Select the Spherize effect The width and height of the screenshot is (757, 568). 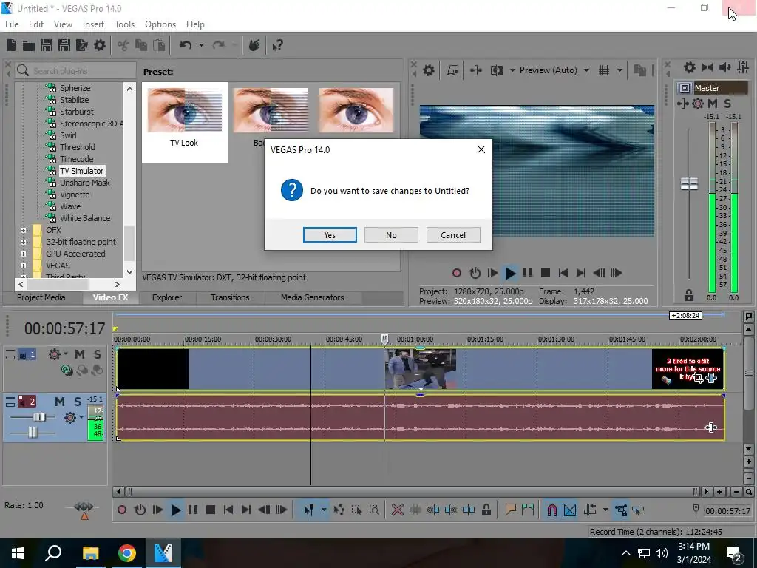tap(75, 88)
